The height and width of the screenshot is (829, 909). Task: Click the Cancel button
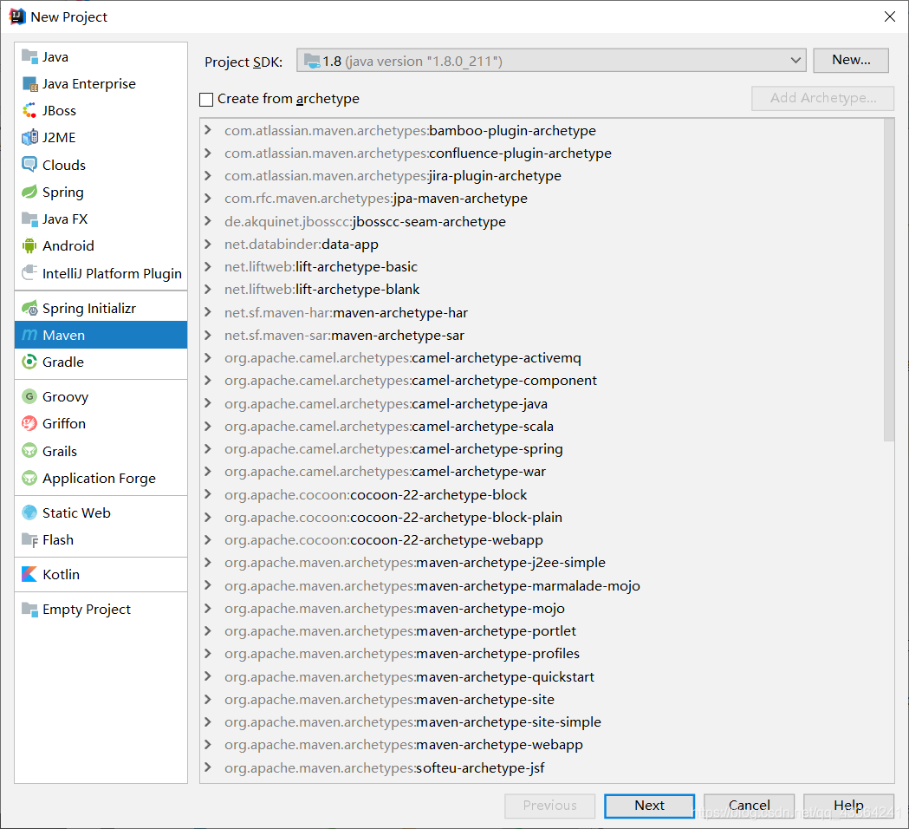749,806
